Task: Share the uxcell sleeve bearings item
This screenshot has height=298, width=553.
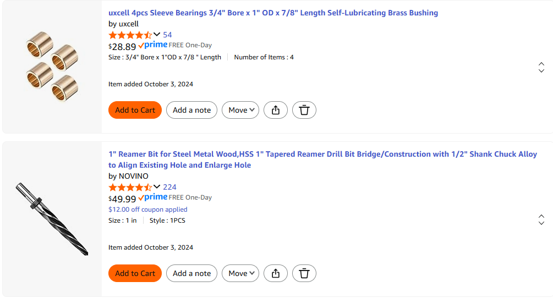Action: [x=276, y=110]
